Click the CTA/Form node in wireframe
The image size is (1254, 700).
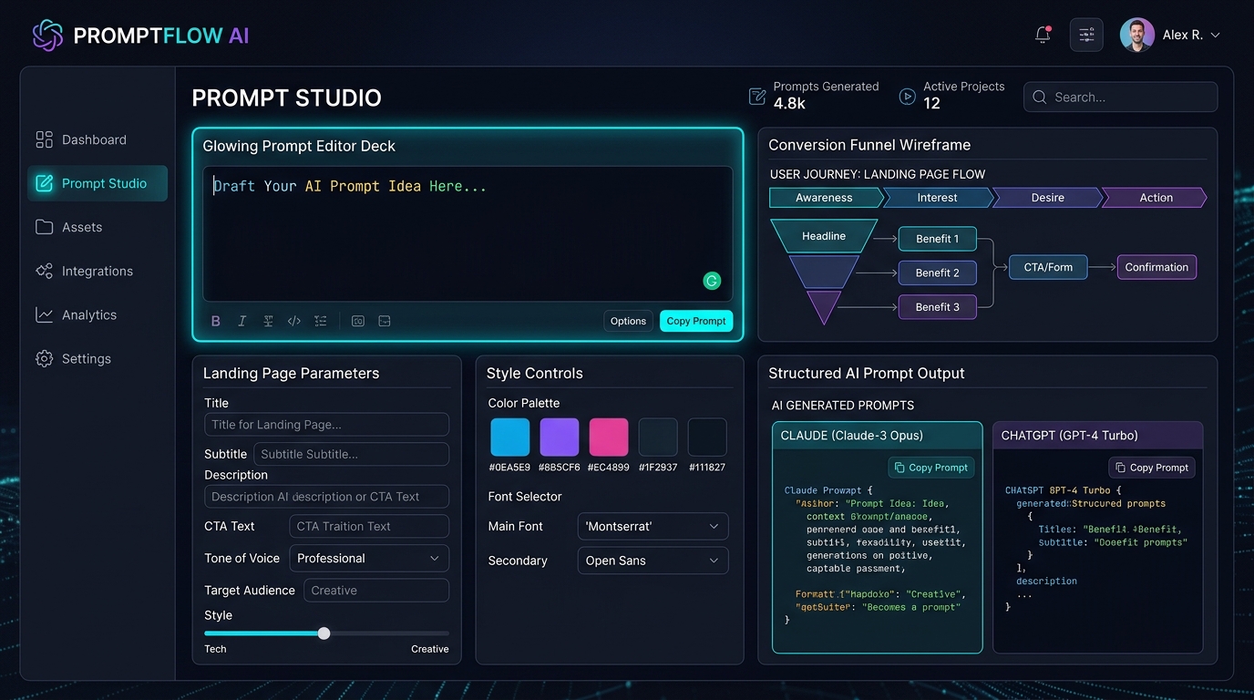1048,267
